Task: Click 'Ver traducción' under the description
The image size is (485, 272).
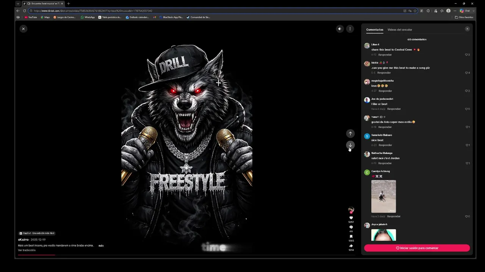Action: click(x=27, y=250)
